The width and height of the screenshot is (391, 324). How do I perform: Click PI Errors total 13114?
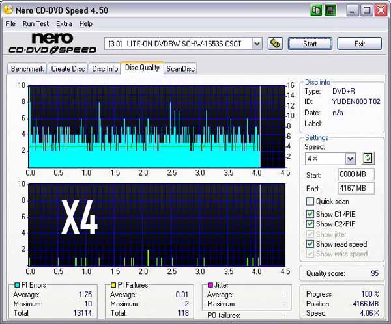tap(83, 313)
